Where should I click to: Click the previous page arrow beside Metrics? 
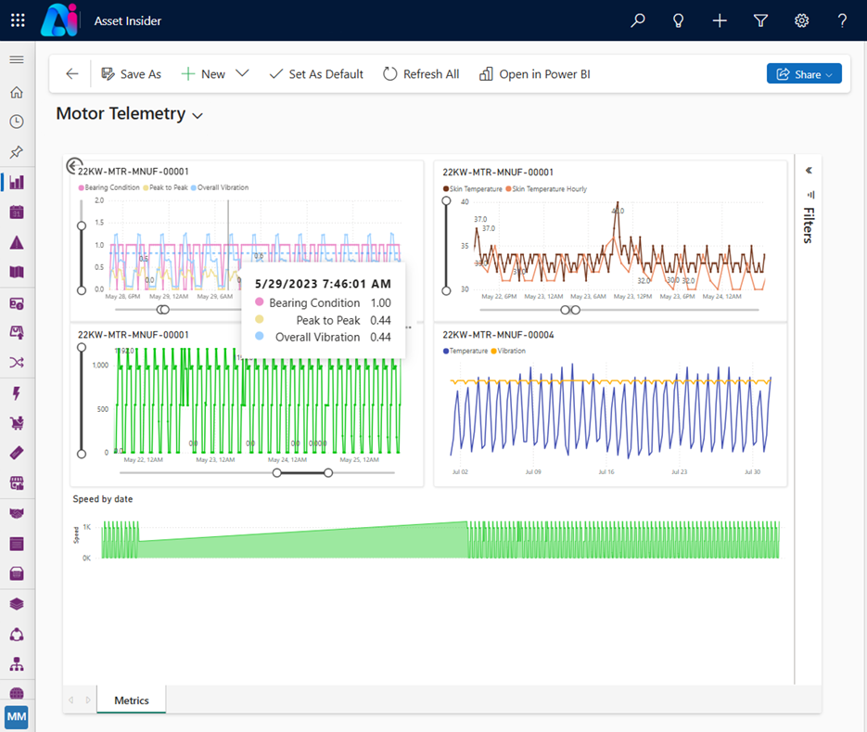71,700
